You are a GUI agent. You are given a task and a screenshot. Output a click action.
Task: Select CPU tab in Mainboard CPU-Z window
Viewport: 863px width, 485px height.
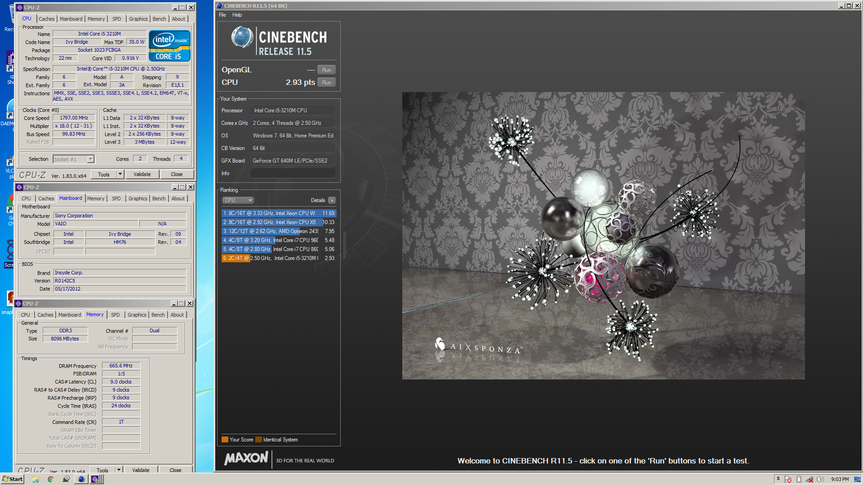click(27, 198)
